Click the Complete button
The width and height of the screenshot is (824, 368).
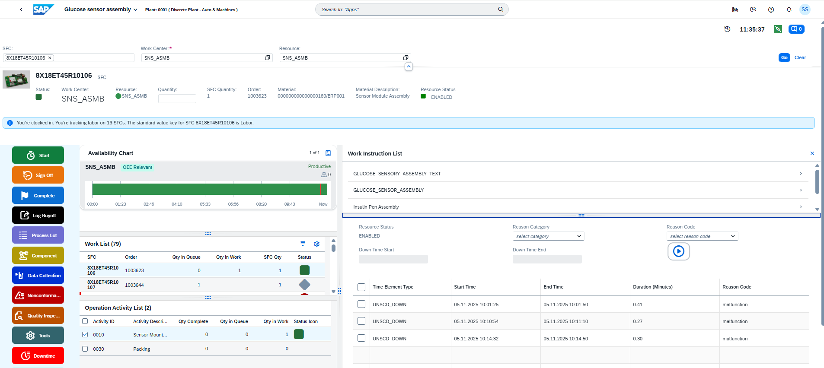click(38, 196)
